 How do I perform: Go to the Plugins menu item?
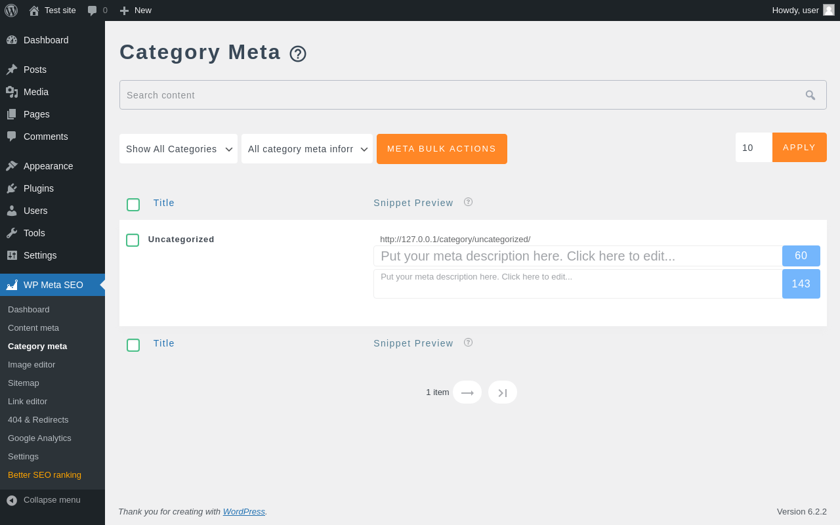click(x=39, y=188)
